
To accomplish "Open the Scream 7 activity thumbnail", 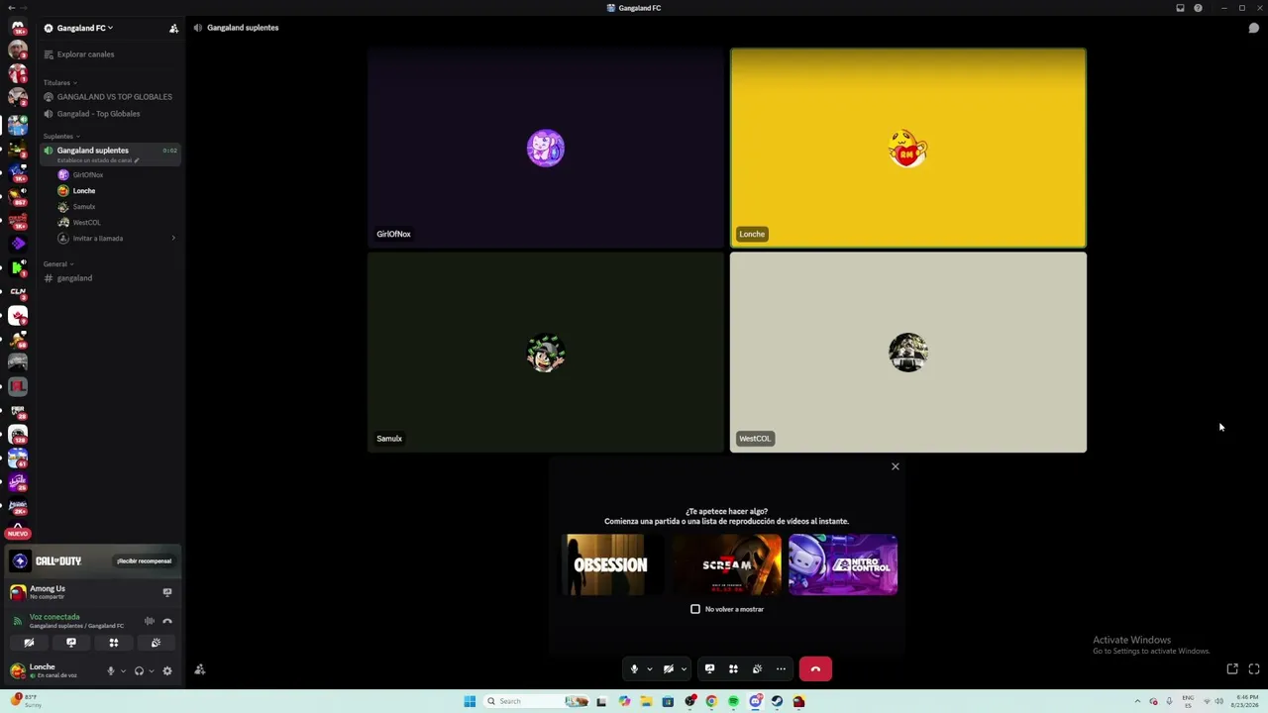I will click(x=727, y=565).
